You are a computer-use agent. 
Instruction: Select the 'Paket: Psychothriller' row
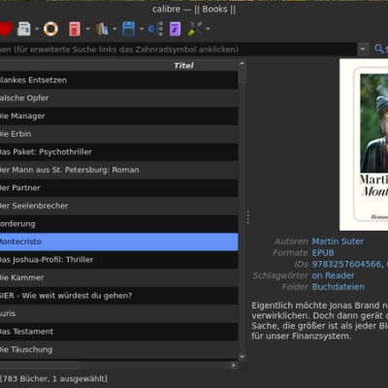(x=119, y=151)
